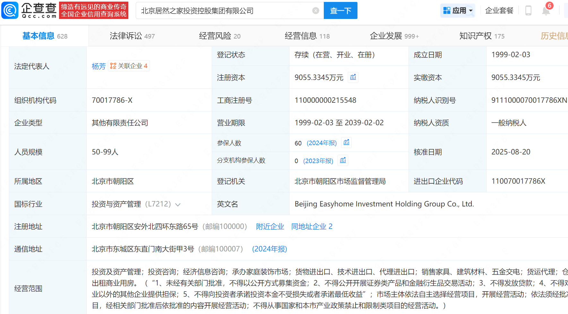Click the (2024年报) link in 通信地址 row
The height and width of the screenshot is (314, 568).
tap(270, 249)
